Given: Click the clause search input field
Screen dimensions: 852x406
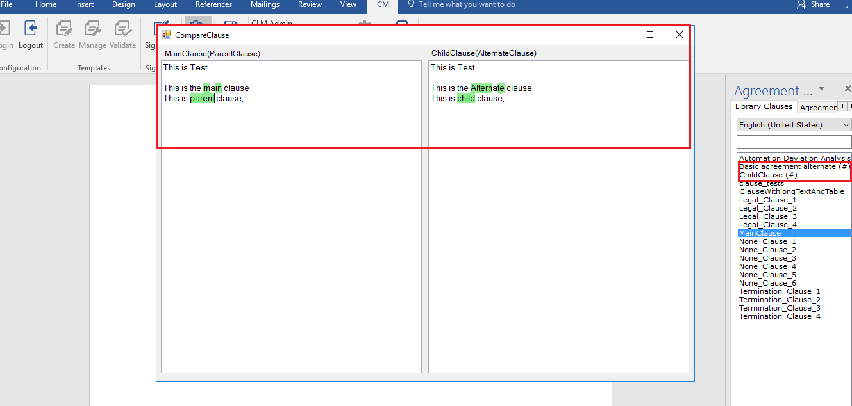Looking at the screenshot, I should coord(794,142).
